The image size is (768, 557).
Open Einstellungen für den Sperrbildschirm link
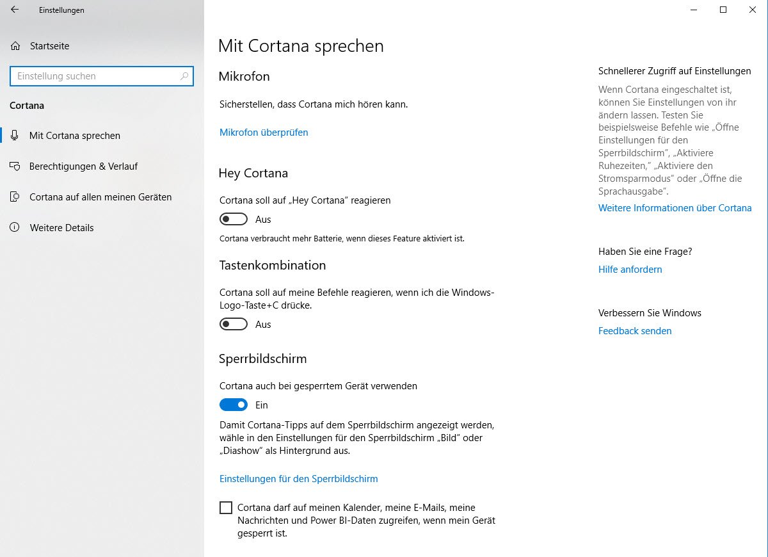(299, 479)
